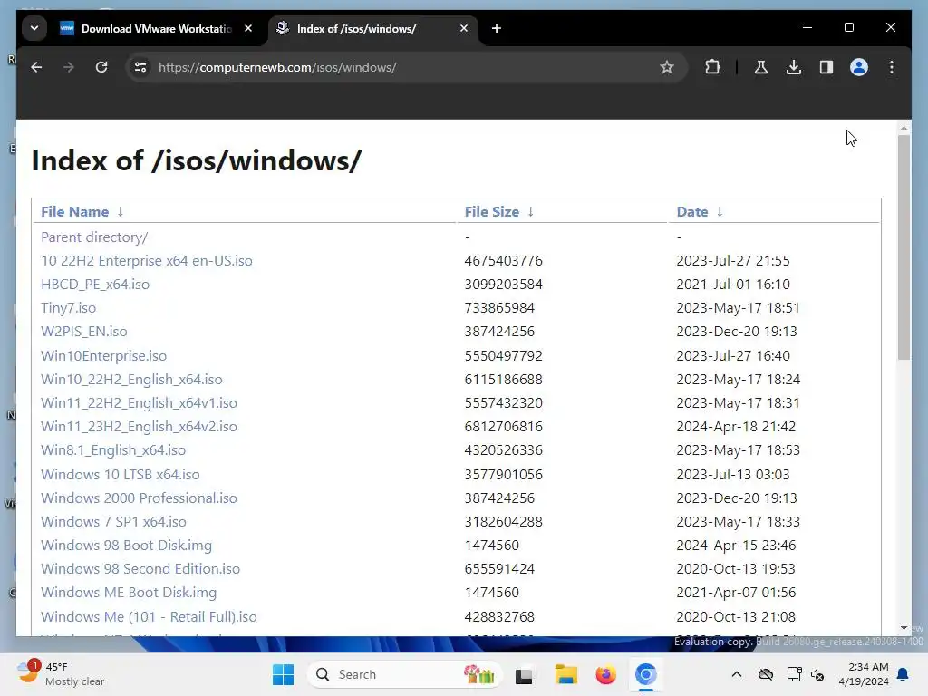The width and height of the screenshot is (928, 696).
Task: Expand the tab search dropdown
Action: (34, 28)
